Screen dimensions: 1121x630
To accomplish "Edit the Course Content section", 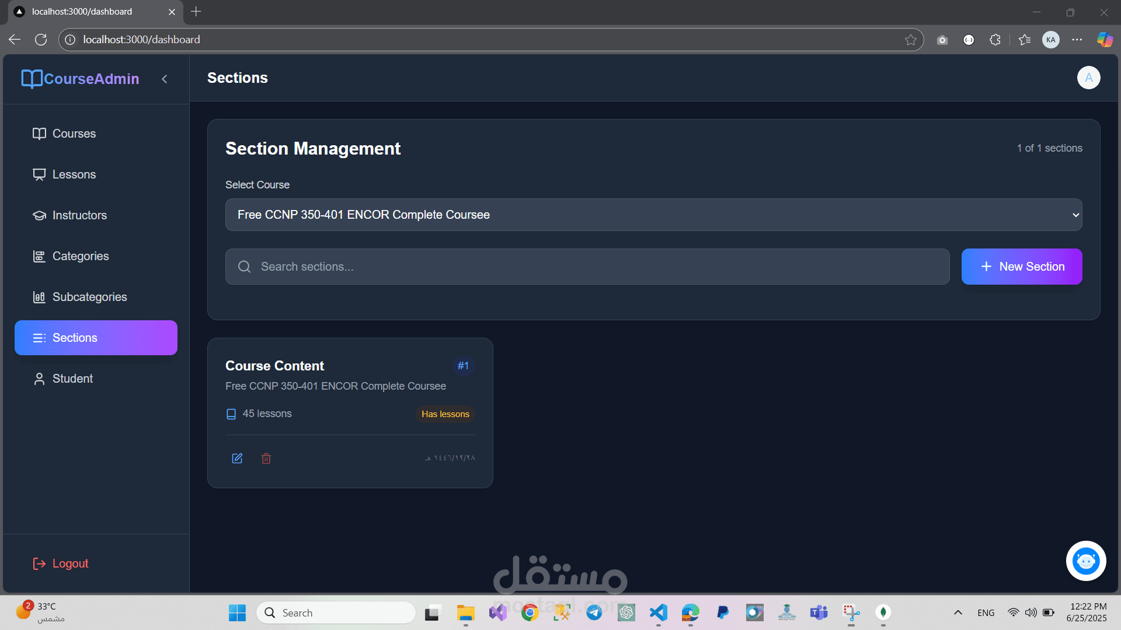I will (x=237, y=459).
